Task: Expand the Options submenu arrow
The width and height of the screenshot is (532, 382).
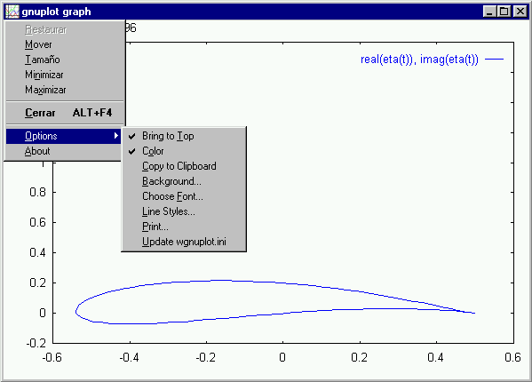Action: (116, 136)
